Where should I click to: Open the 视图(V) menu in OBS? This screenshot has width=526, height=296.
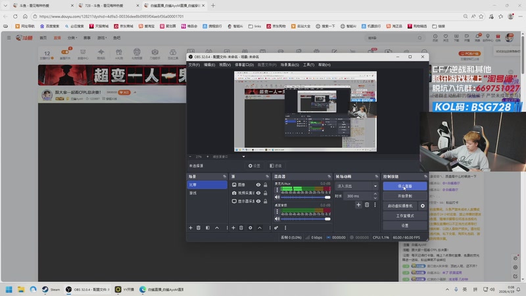(x=225, y=64)
